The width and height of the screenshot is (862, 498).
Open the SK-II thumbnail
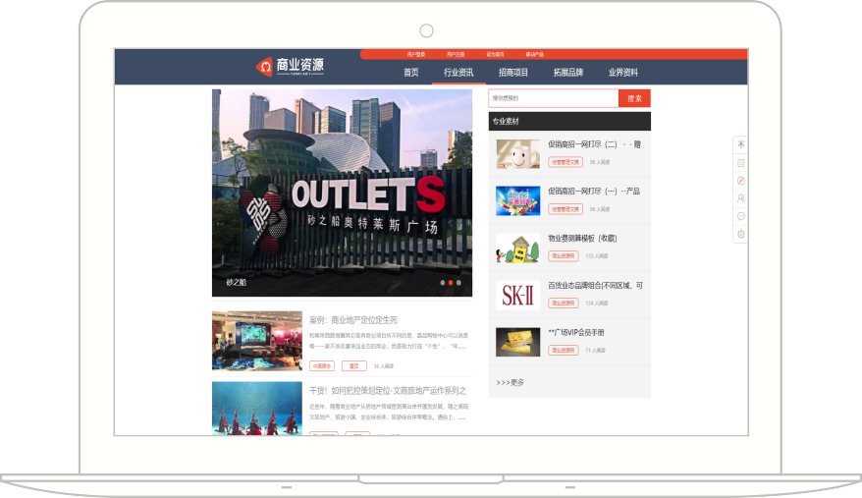tap(517, 295)
